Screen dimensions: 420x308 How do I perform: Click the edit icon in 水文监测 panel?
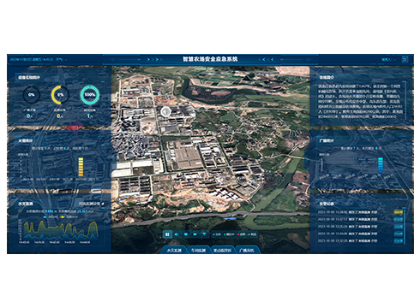(x=103, y=204)
